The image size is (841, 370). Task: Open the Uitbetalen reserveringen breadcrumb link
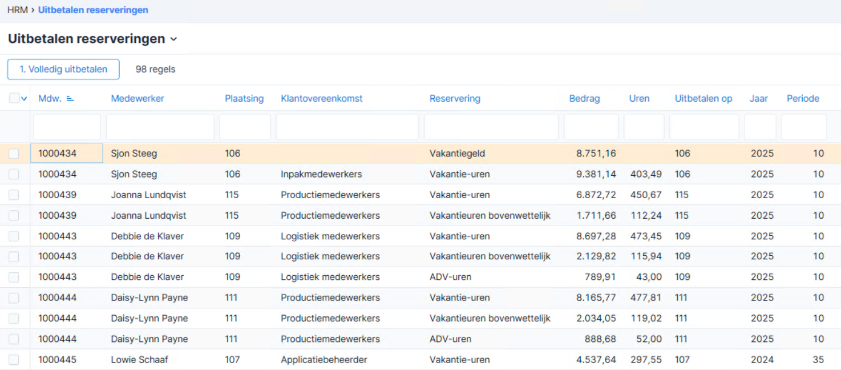[93, 10]
